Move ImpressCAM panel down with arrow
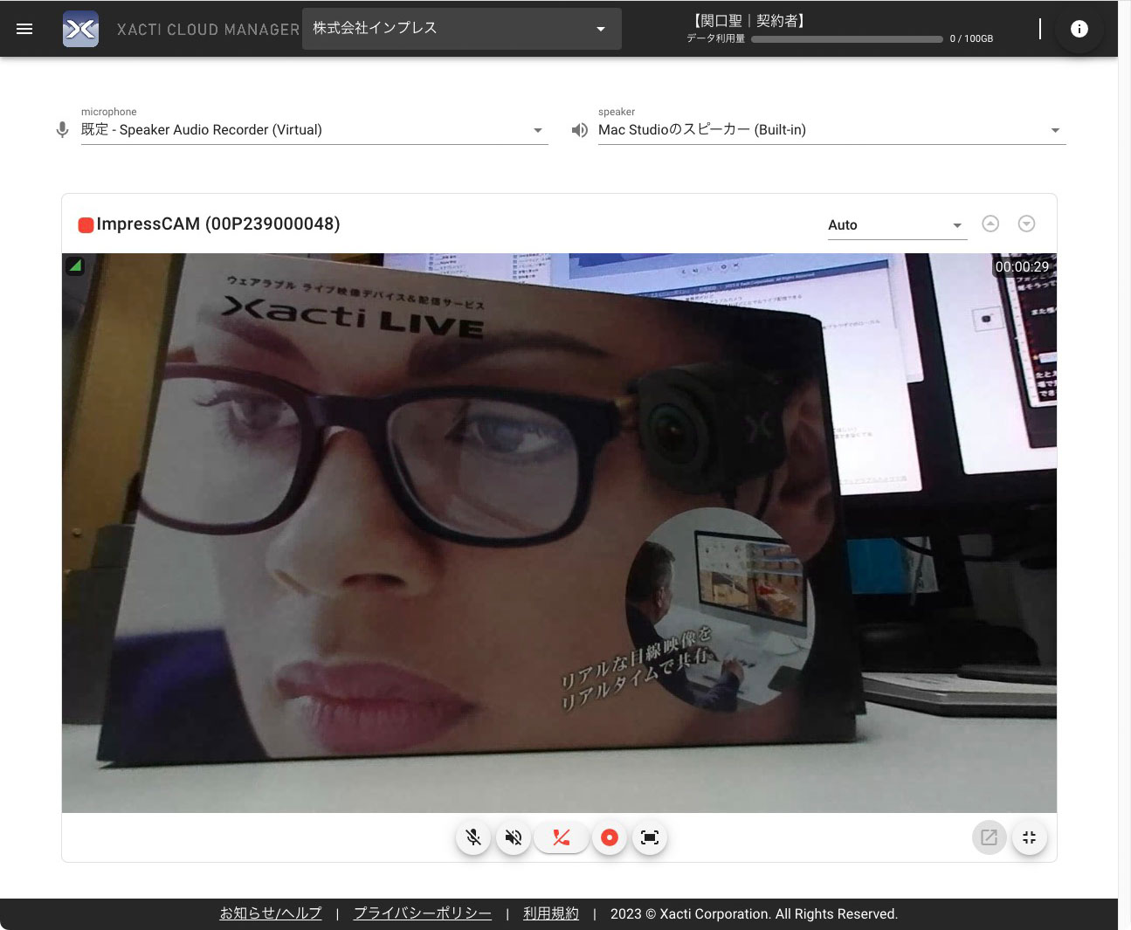The image size is (1131, 930). [1027, 224]
